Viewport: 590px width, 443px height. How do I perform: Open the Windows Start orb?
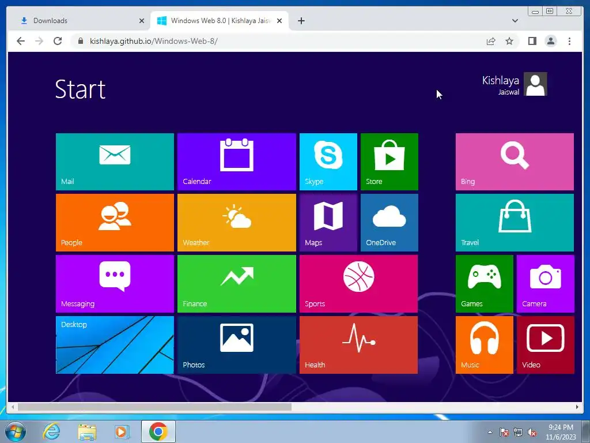coord(16,431)
